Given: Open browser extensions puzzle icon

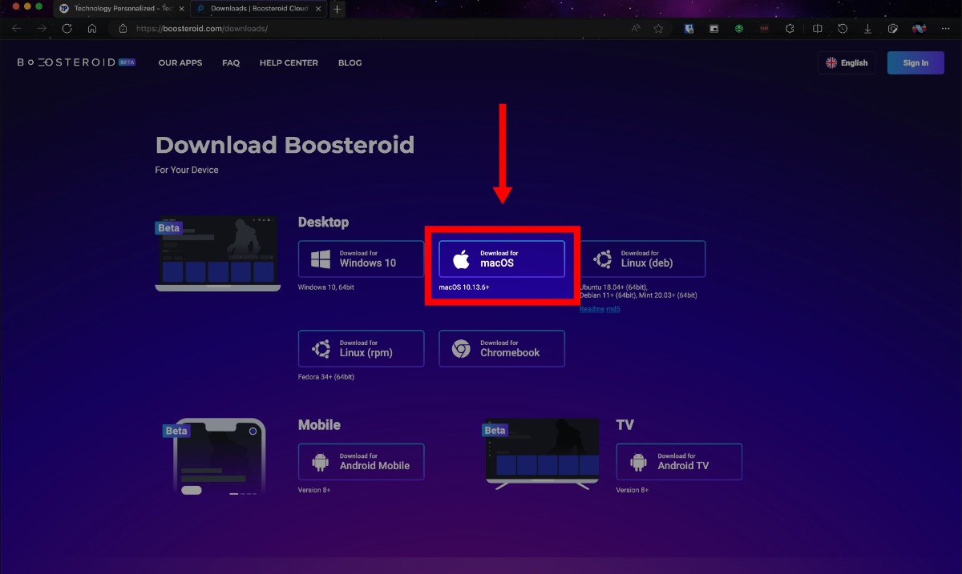Looking at the screenshot, I should (790, 28).
